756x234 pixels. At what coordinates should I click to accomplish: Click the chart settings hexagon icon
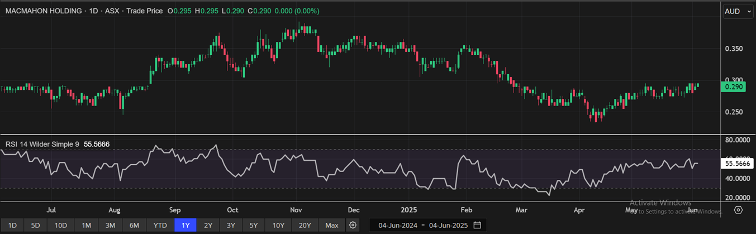[x=738, y=210]
